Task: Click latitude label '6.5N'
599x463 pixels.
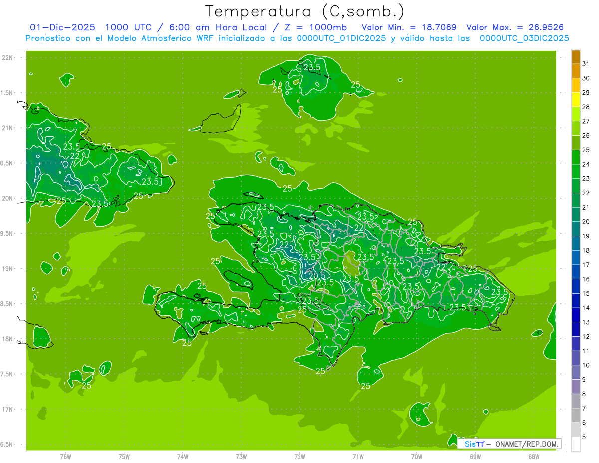Action: 7,444
